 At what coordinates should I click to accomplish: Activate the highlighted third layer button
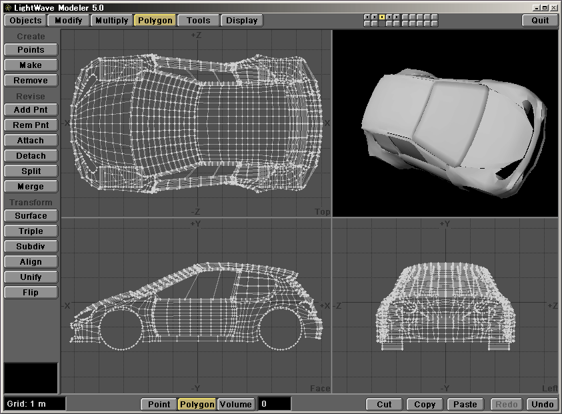[x=382, y=17]
